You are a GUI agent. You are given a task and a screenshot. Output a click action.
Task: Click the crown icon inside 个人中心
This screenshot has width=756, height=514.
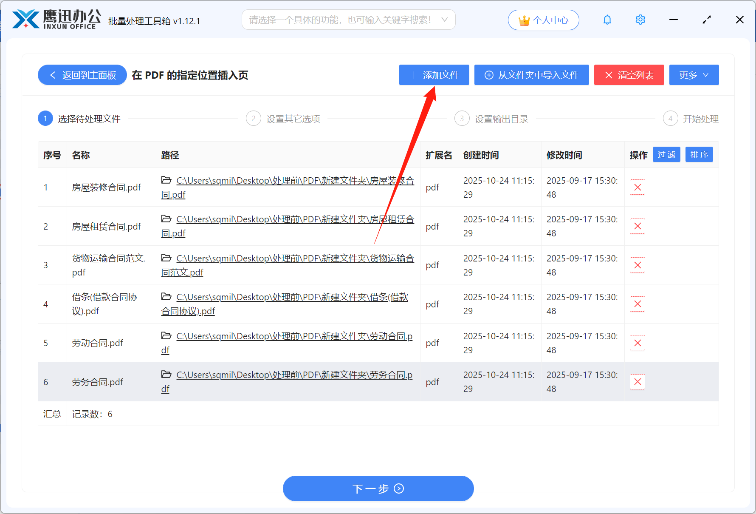pos(524,20)
